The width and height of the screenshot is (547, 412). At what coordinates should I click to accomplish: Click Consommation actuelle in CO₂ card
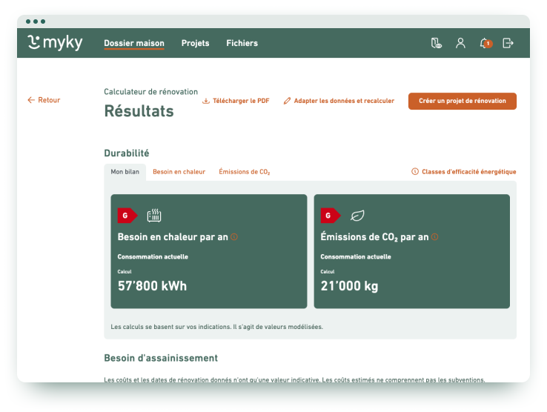356,256
